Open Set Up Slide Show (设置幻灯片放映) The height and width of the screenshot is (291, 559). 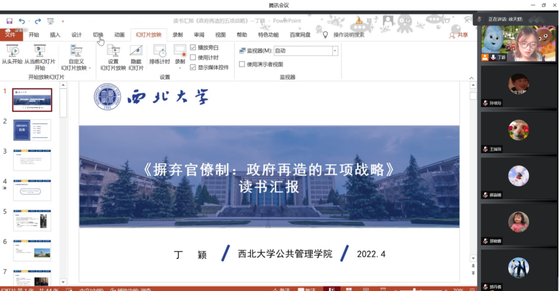[x=113, y=52]
